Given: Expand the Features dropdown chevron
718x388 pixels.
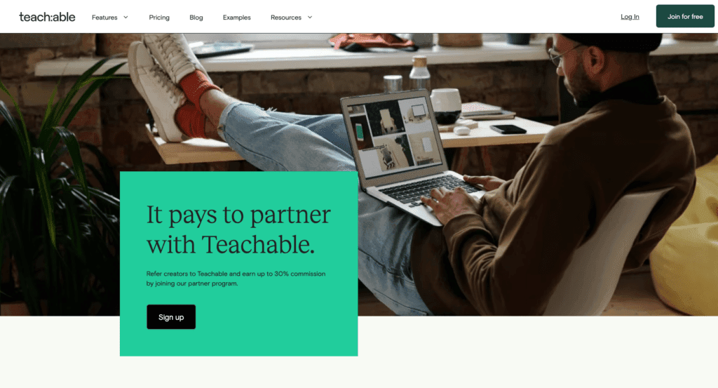Looking at the screenshot, I should (126, 18).
